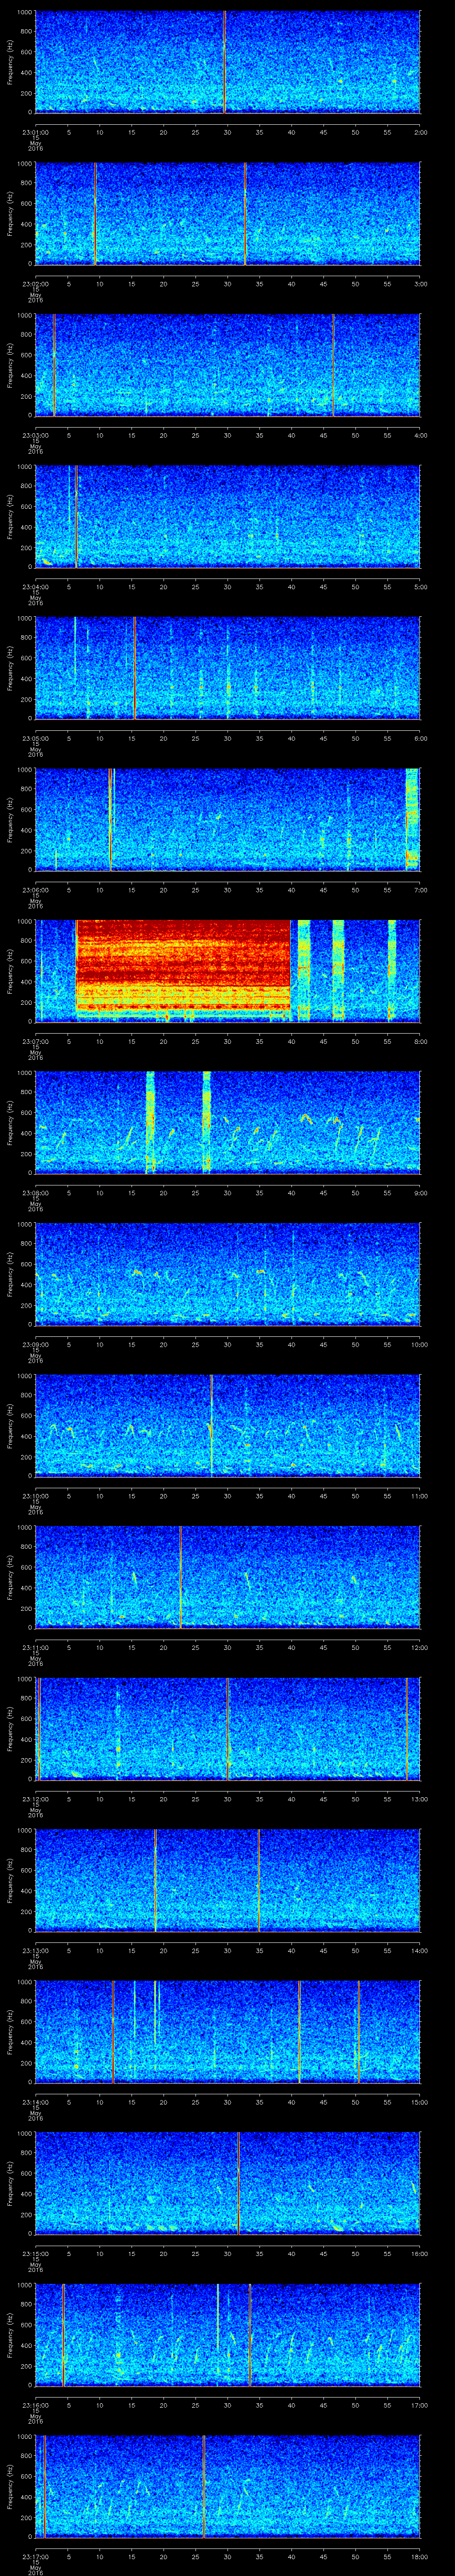Click the large red noise block in the 23:07:00 spectrogram
Screen dimensions: 455x2576
tap(183, 968)
